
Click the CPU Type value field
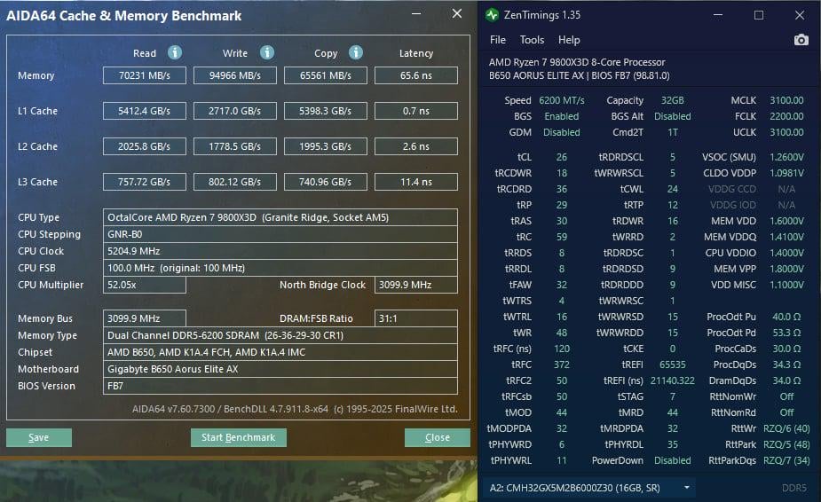click(280, 217)
